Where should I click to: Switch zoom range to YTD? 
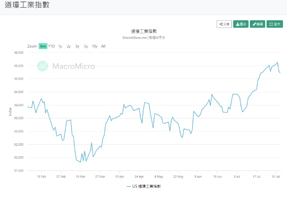pos(52,46)
